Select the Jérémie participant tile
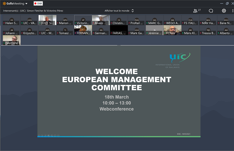This screenshot has width=234, height=151. [x=155, y=30]
